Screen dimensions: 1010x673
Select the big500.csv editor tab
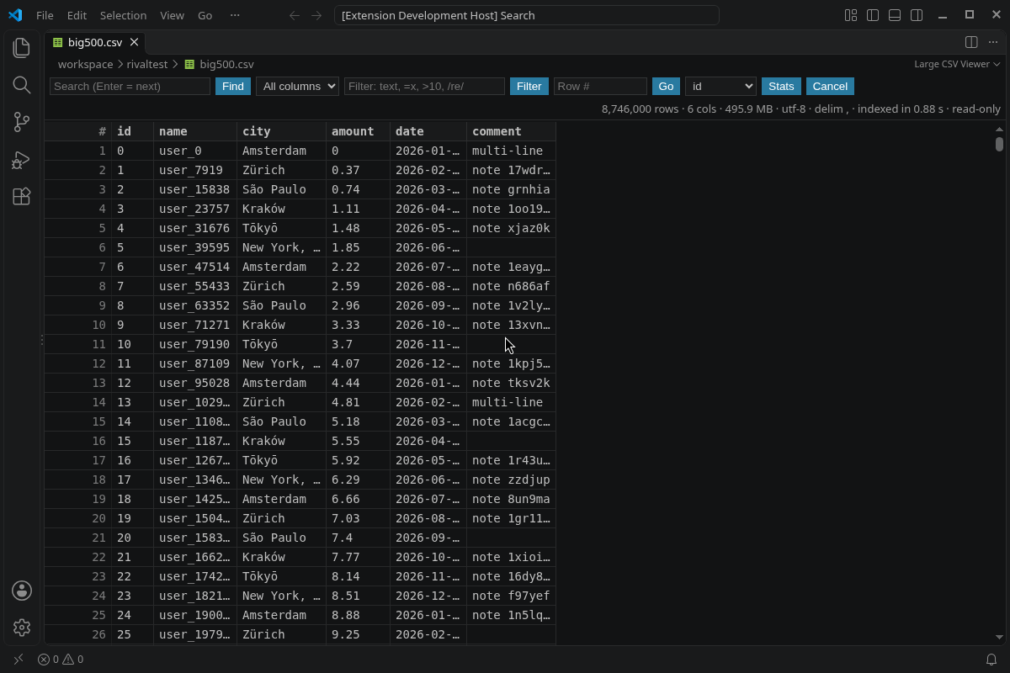click(96, 42)
